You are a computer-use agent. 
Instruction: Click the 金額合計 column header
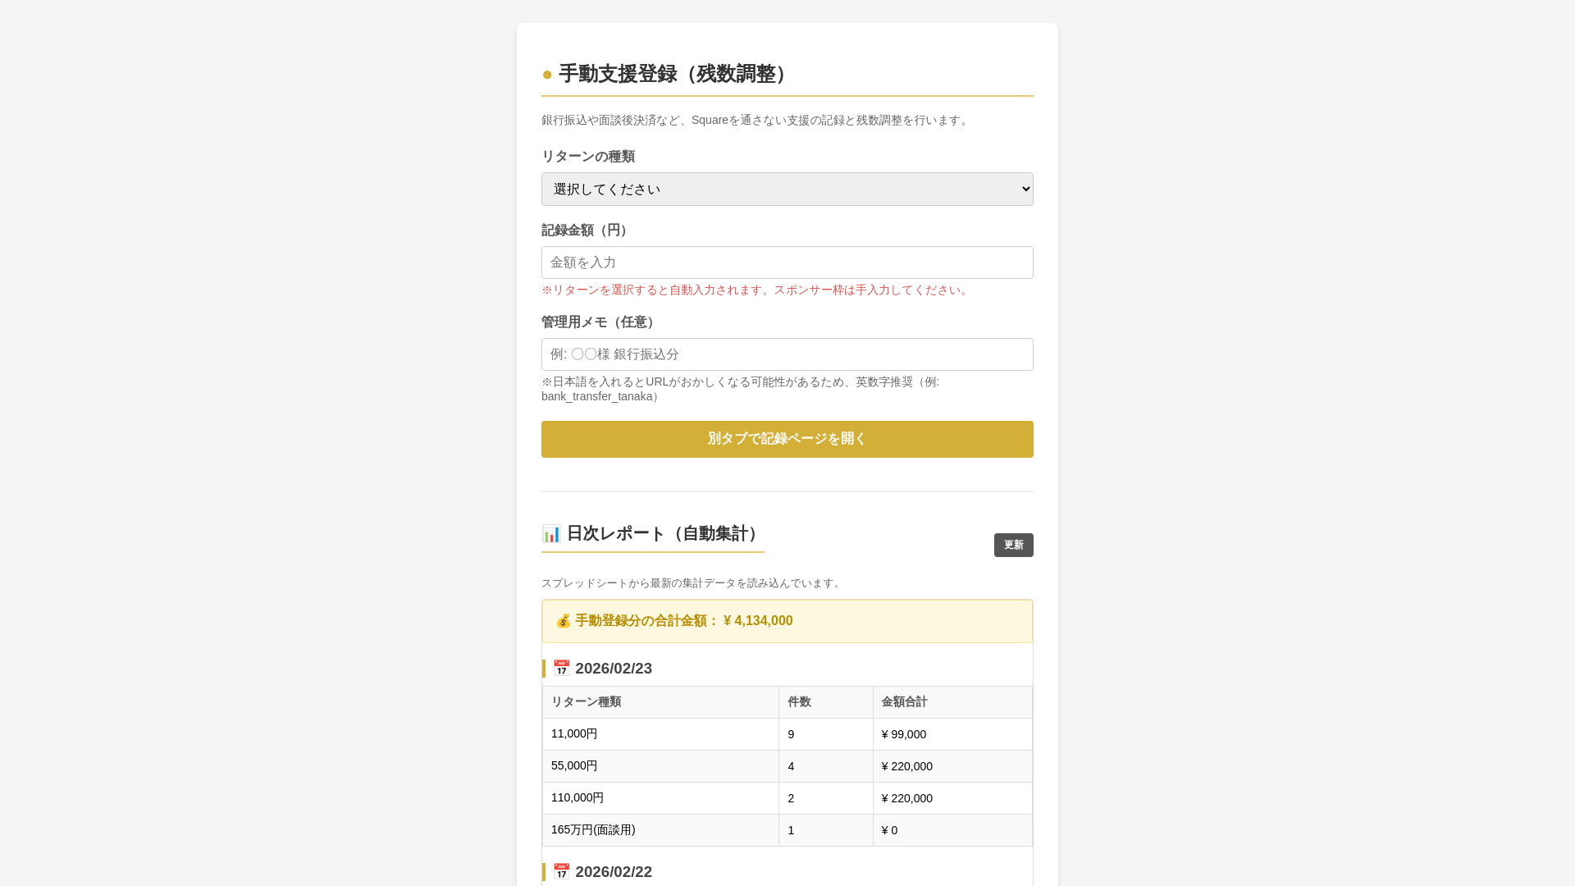pyautogui.click(x=952, y=702)
